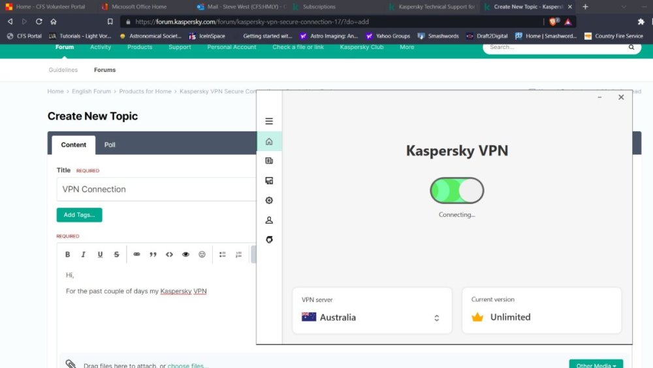Reload the page with the refresh icon
The image size is (653, 368).
pos(39,22)
